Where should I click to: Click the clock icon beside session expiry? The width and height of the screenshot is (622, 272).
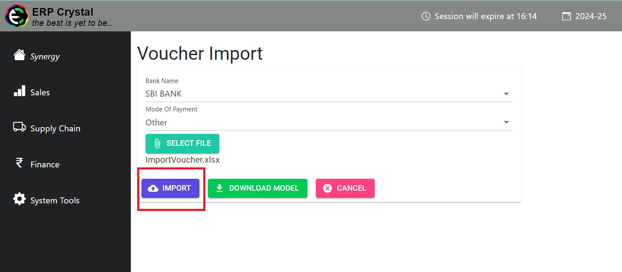pyautogui.click(x=426, y=16)
